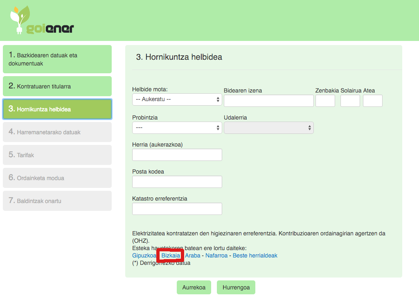Select step 2 Kontratuaren titularra
Viewport: 419px width, 298px height.
[57, 86]
